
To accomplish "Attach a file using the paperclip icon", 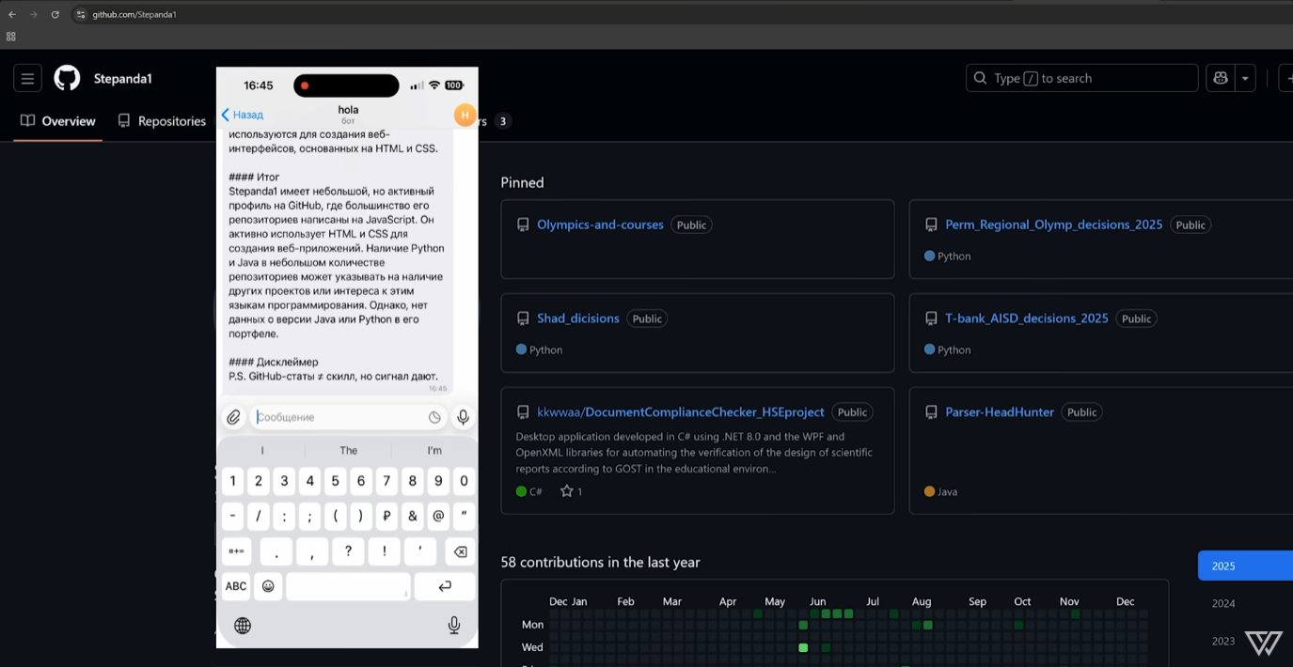I will pyautogui.click(x=235, y=416).
